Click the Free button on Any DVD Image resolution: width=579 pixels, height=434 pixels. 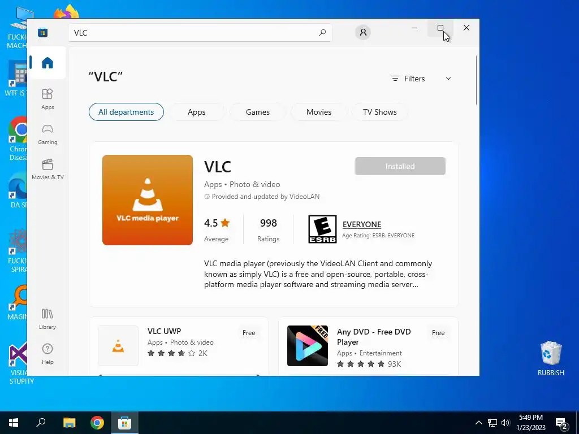click(x=438, y=332)
